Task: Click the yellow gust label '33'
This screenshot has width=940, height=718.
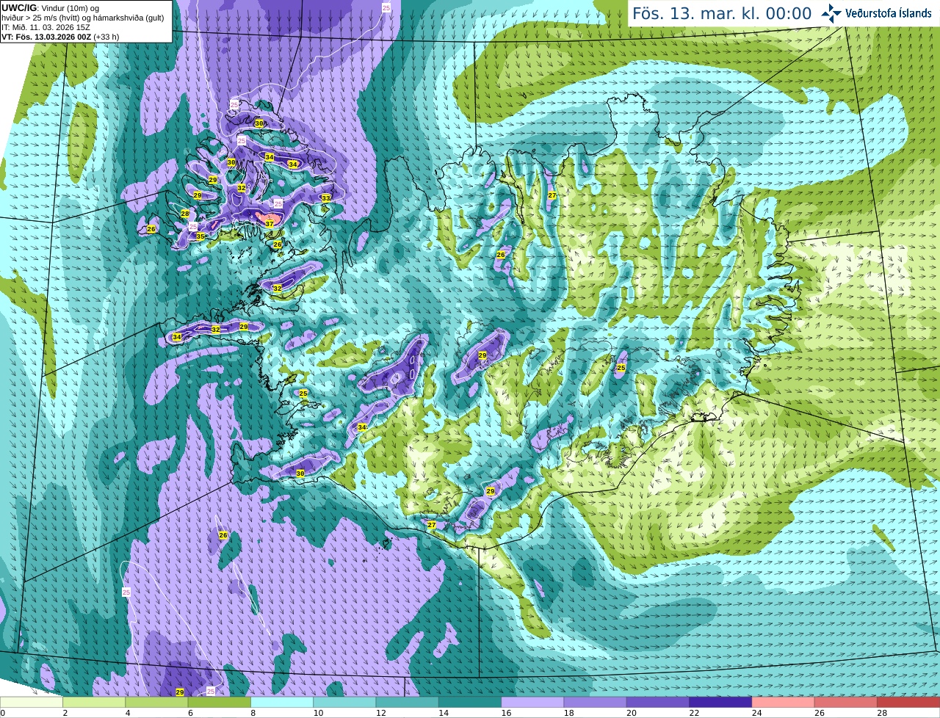Action: click(x=326, y=198)
